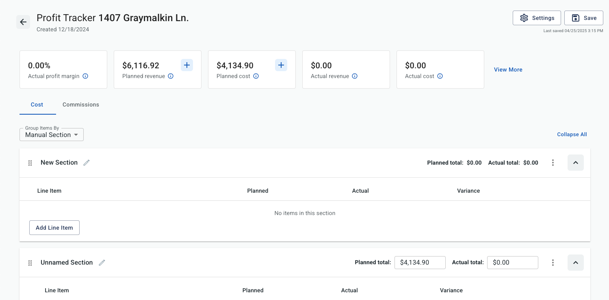This screenshot has height=300, width=609.
Task: Open three-dot menu for New Section
Action: pos(553,163)
